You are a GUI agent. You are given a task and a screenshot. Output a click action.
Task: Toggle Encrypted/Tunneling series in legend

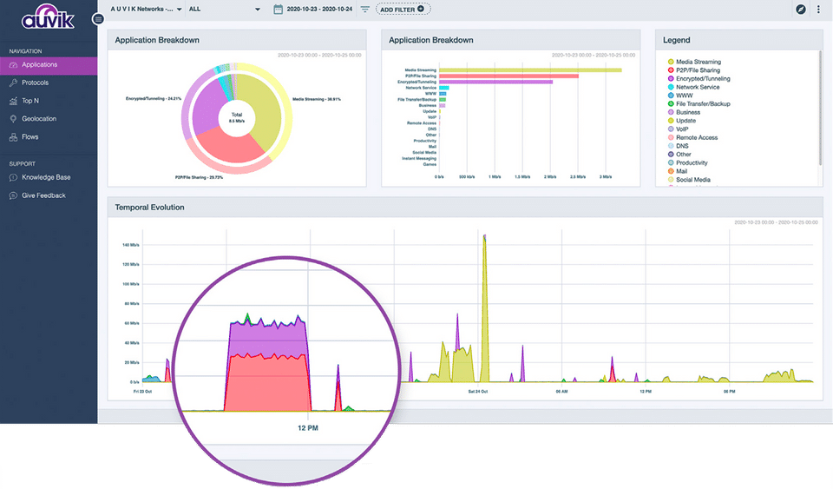[703, 79]
